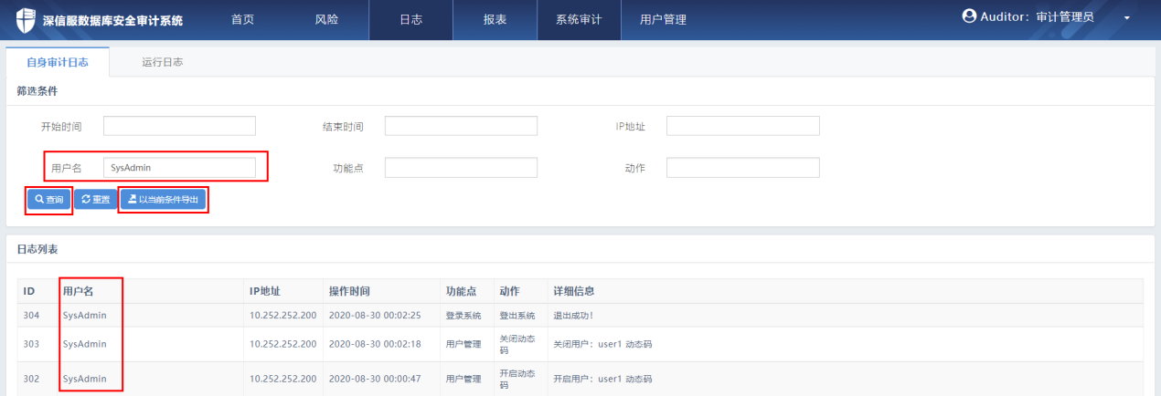Expand the Auditor account dropdown arrow
1161x396 pixels.
click(1127, 19)
